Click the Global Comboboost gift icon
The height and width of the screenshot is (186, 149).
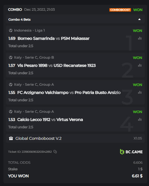coord(11,138)
